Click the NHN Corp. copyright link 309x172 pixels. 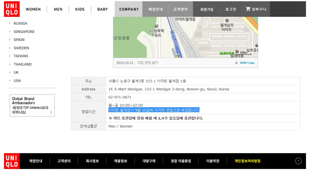pos(247,63)
